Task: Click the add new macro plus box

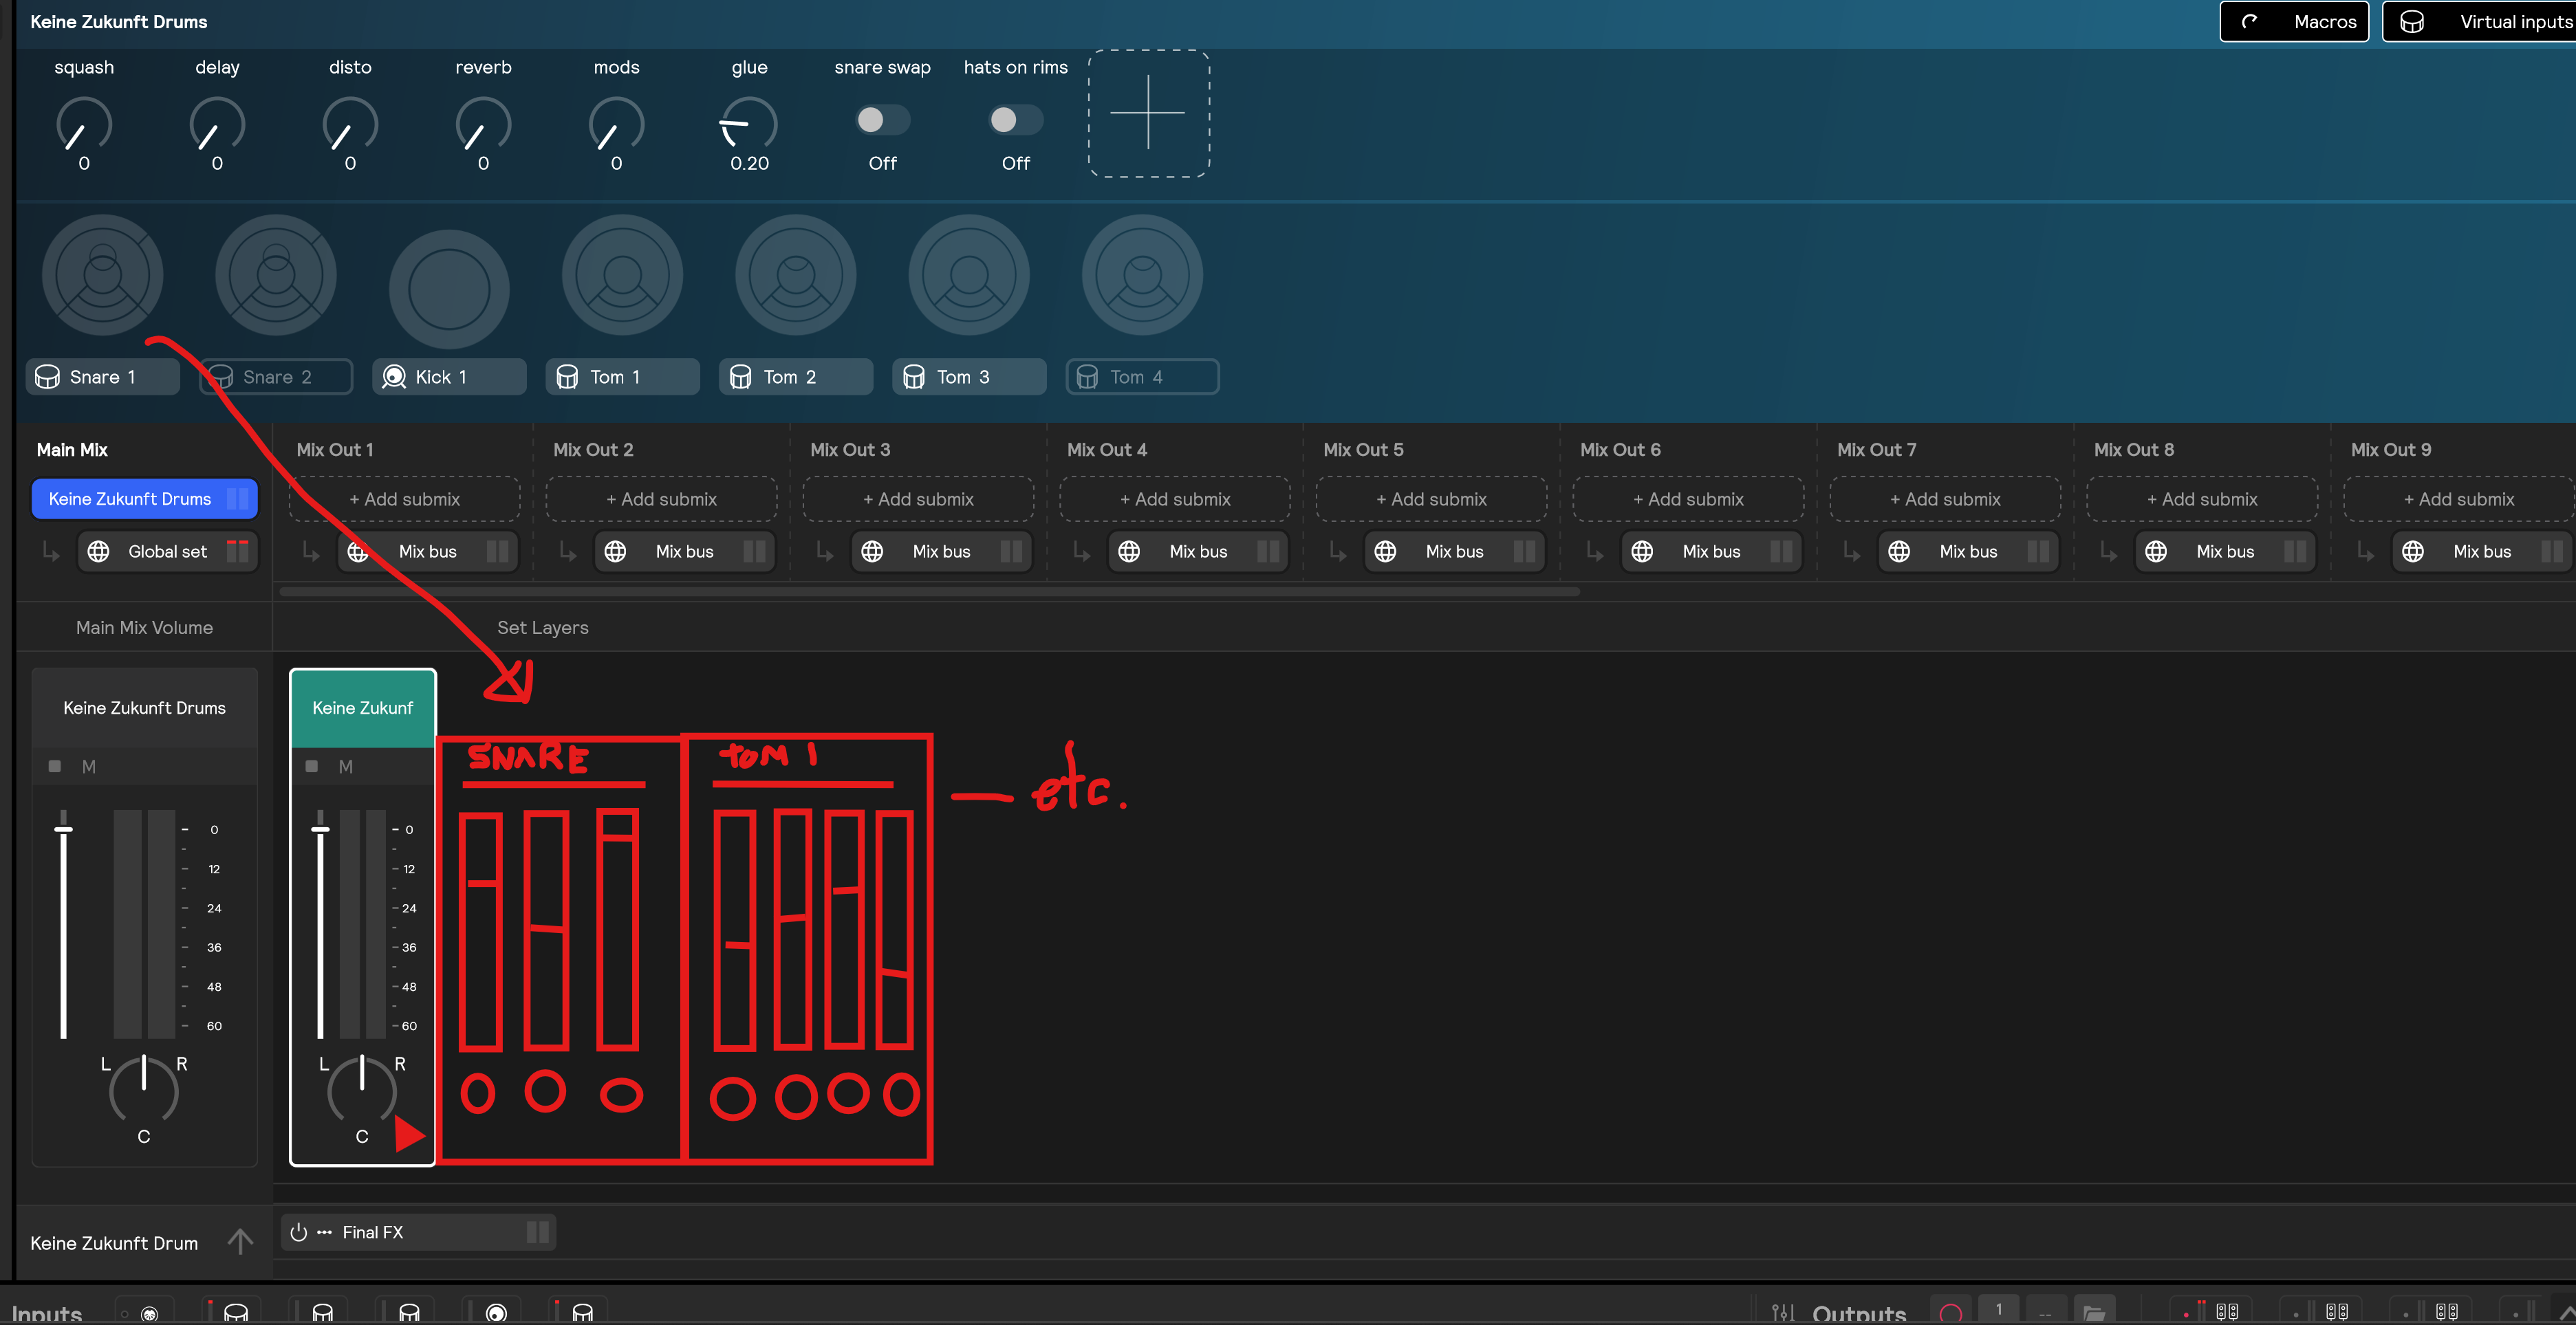Action: click(1148, 113)
